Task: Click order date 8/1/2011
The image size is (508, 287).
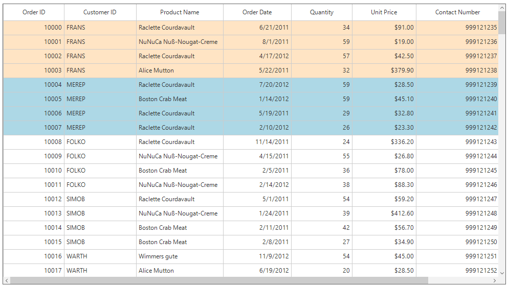Action: pyautogui.click(x=257, y=42)
